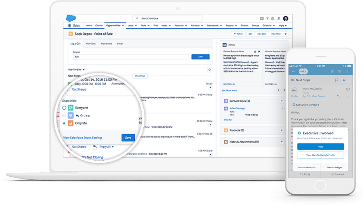Expand the Opportunities tab dropdown
The width and height of the screenshot is (363, 205).
tap(123, 26)
